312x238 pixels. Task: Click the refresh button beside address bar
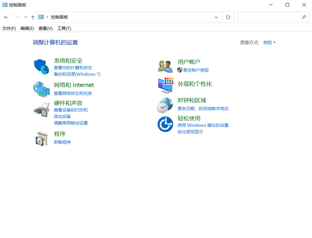click(228, 17)
